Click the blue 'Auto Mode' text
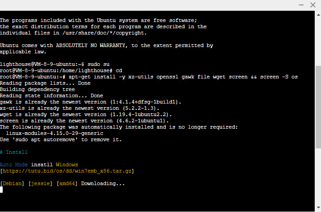321x212 pixels. point(14,164)
